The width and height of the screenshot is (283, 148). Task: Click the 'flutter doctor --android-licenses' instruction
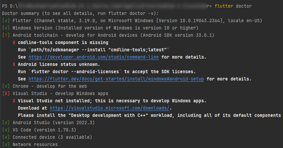pos(107,72)
